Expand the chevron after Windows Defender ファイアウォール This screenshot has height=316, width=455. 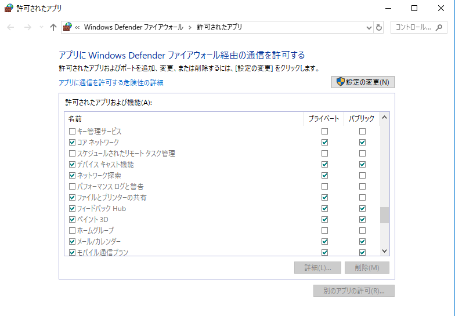point(190,27)
